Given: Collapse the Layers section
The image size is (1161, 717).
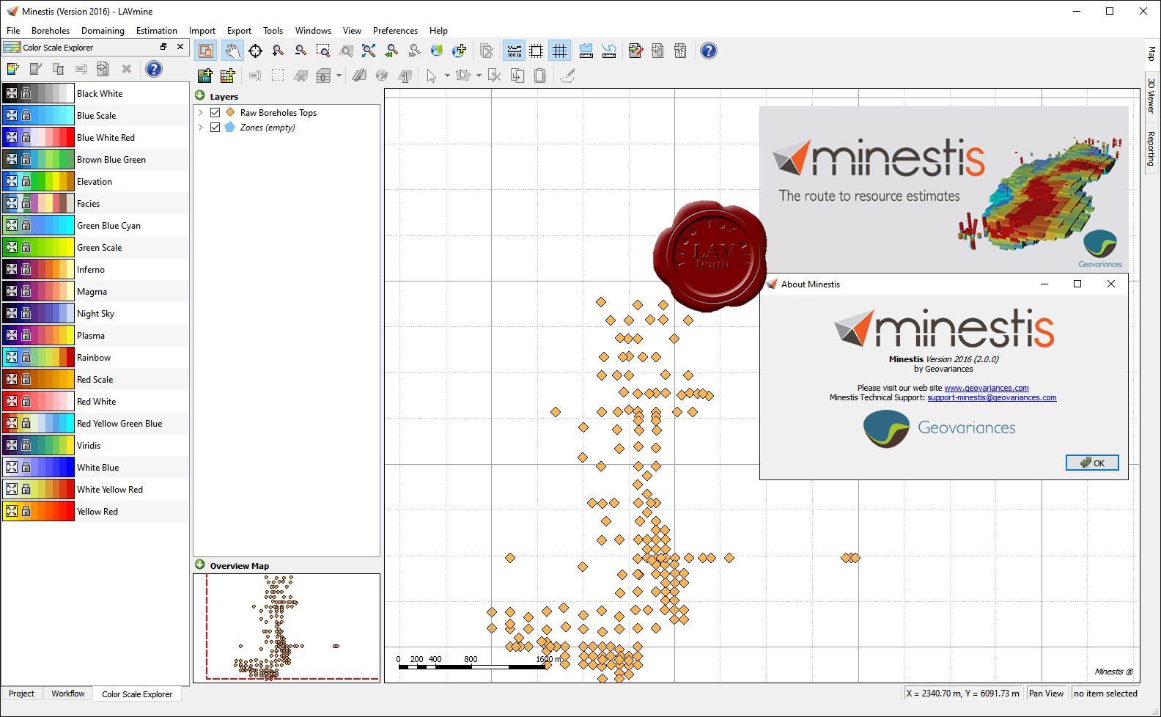Looking at the screenshot, I should point(200,95).
